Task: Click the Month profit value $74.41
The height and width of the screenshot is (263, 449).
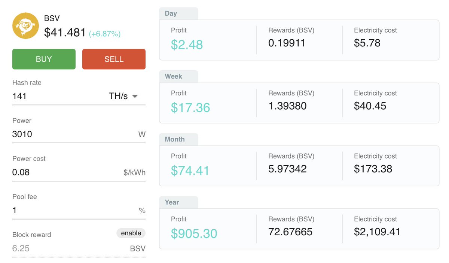Action: (190, 170)
